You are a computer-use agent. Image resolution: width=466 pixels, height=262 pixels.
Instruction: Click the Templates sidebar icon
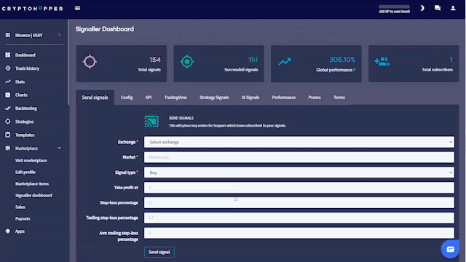[8, 135]
